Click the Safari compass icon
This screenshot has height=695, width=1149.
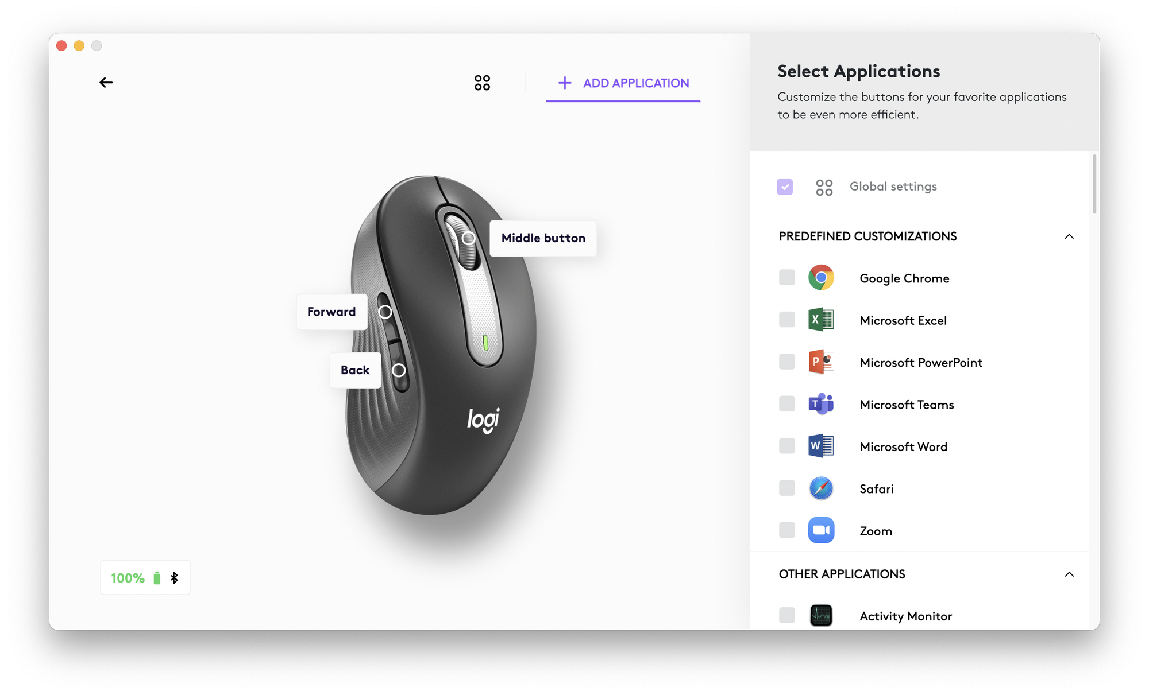coord(821,488)
